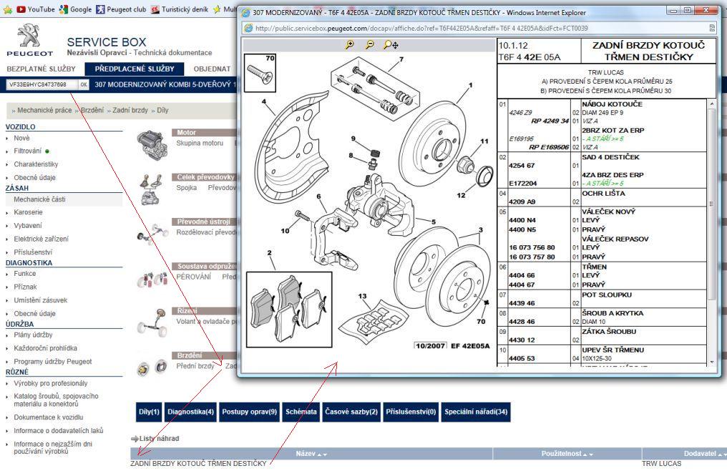Click the VIN number input field
This screenshot has height=476, width=727.
(42, 84)
